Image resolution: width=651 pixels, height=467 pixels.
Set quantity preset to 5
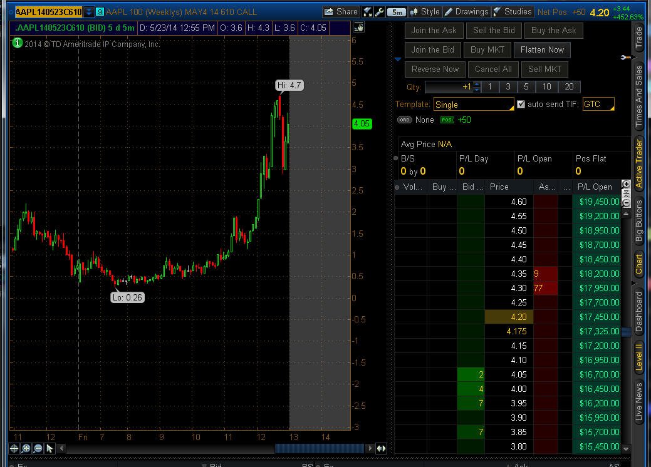[x=526, y=86]
